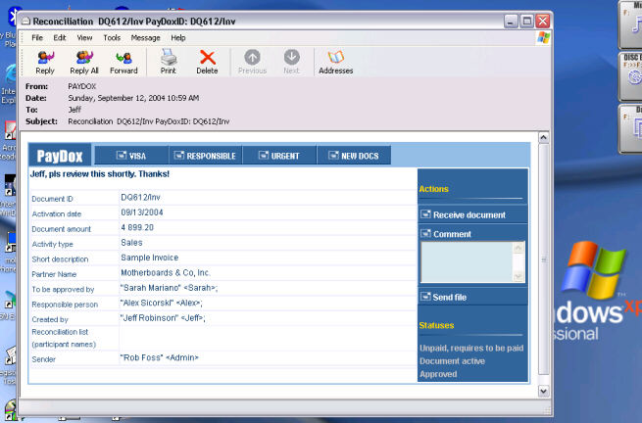The image size is (642, 423).
Task: Click the URGENT tab icon
Action: click(264, 156)
